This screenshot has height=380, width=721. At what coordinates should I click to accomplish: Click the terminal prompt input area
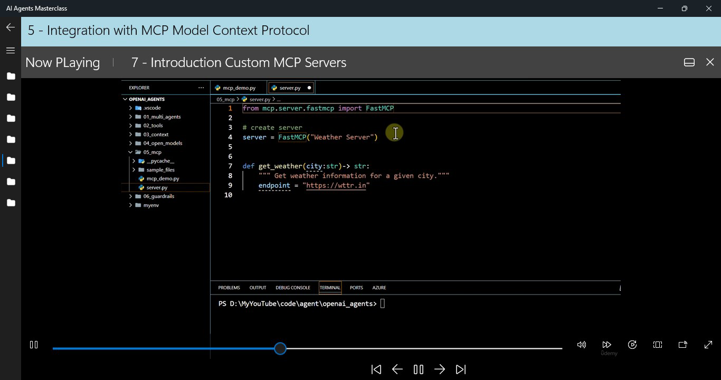[383, 303]
